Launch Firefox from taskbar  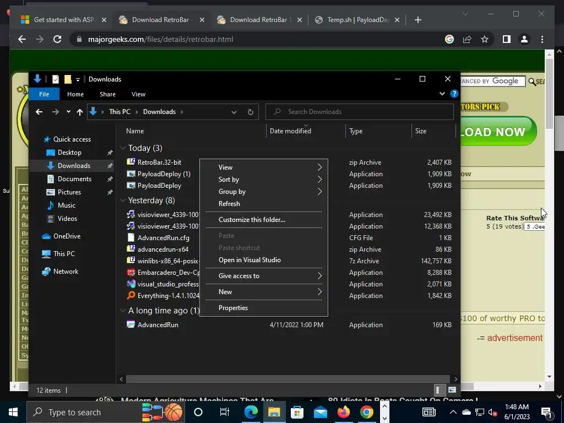[x=344, y=412]
